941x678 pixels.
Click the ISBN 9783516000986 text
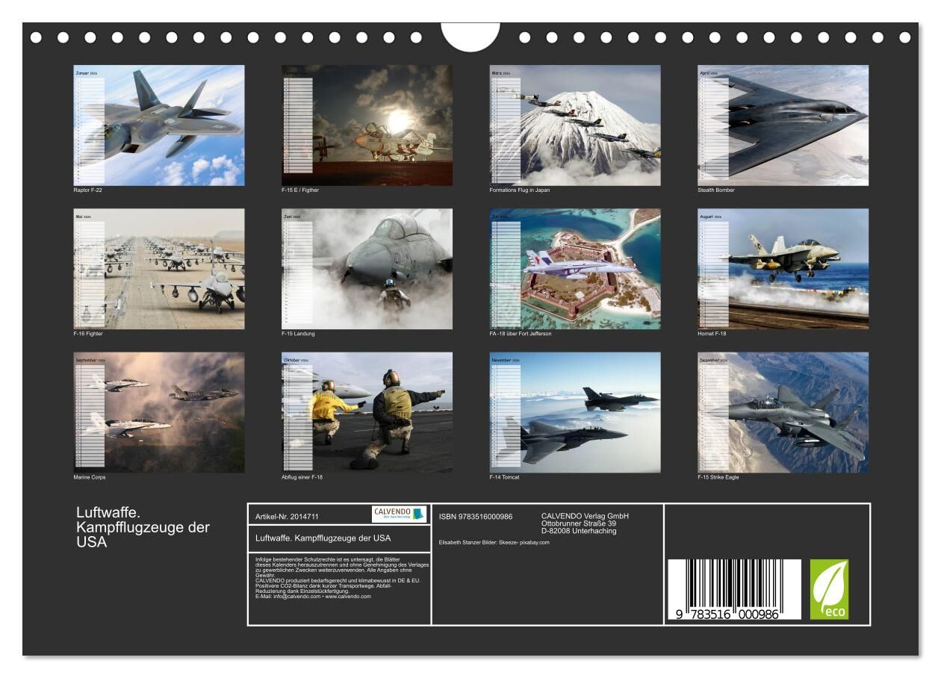tap(476, 516)
